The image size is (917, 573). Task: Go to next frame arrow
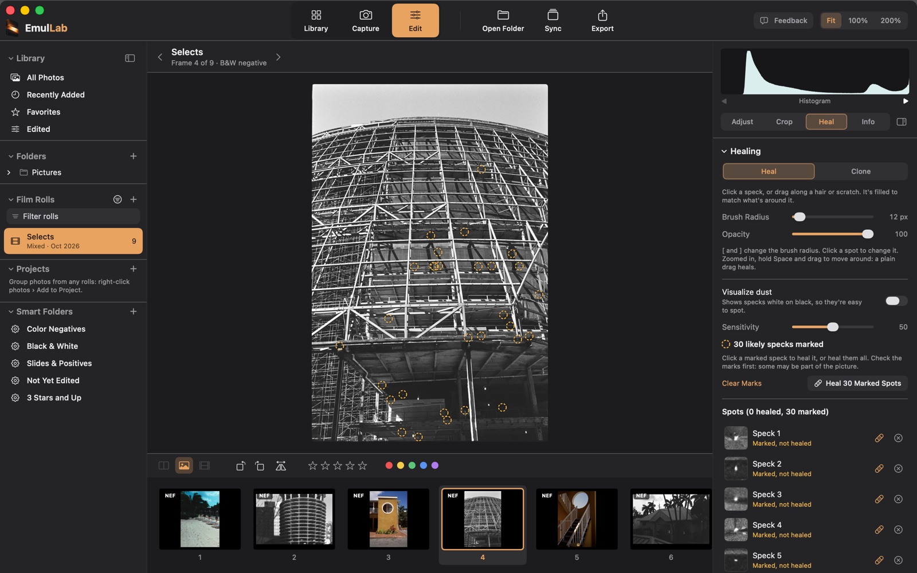279,57
